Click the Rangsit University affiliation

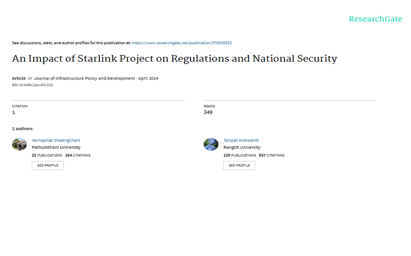(x=242, y=147)
